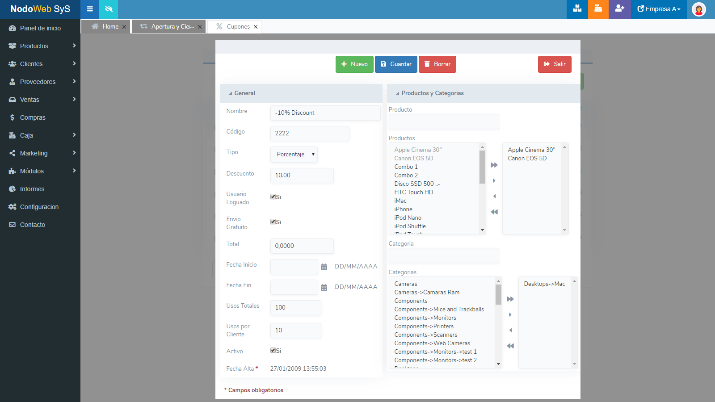
Task: Add the selected category with single right arrow
Action: click(510, 315)
